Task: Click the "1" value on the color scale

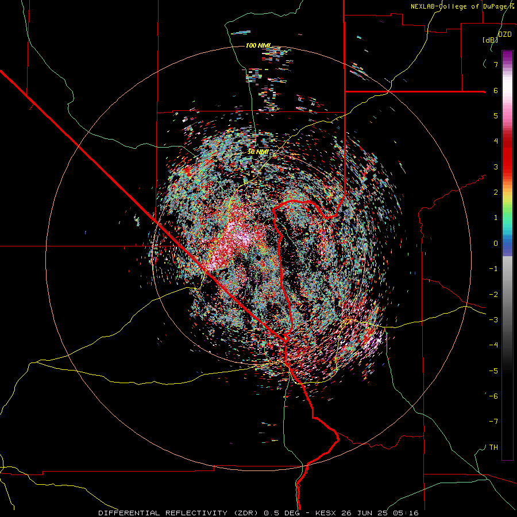Action: click(496, 218)
